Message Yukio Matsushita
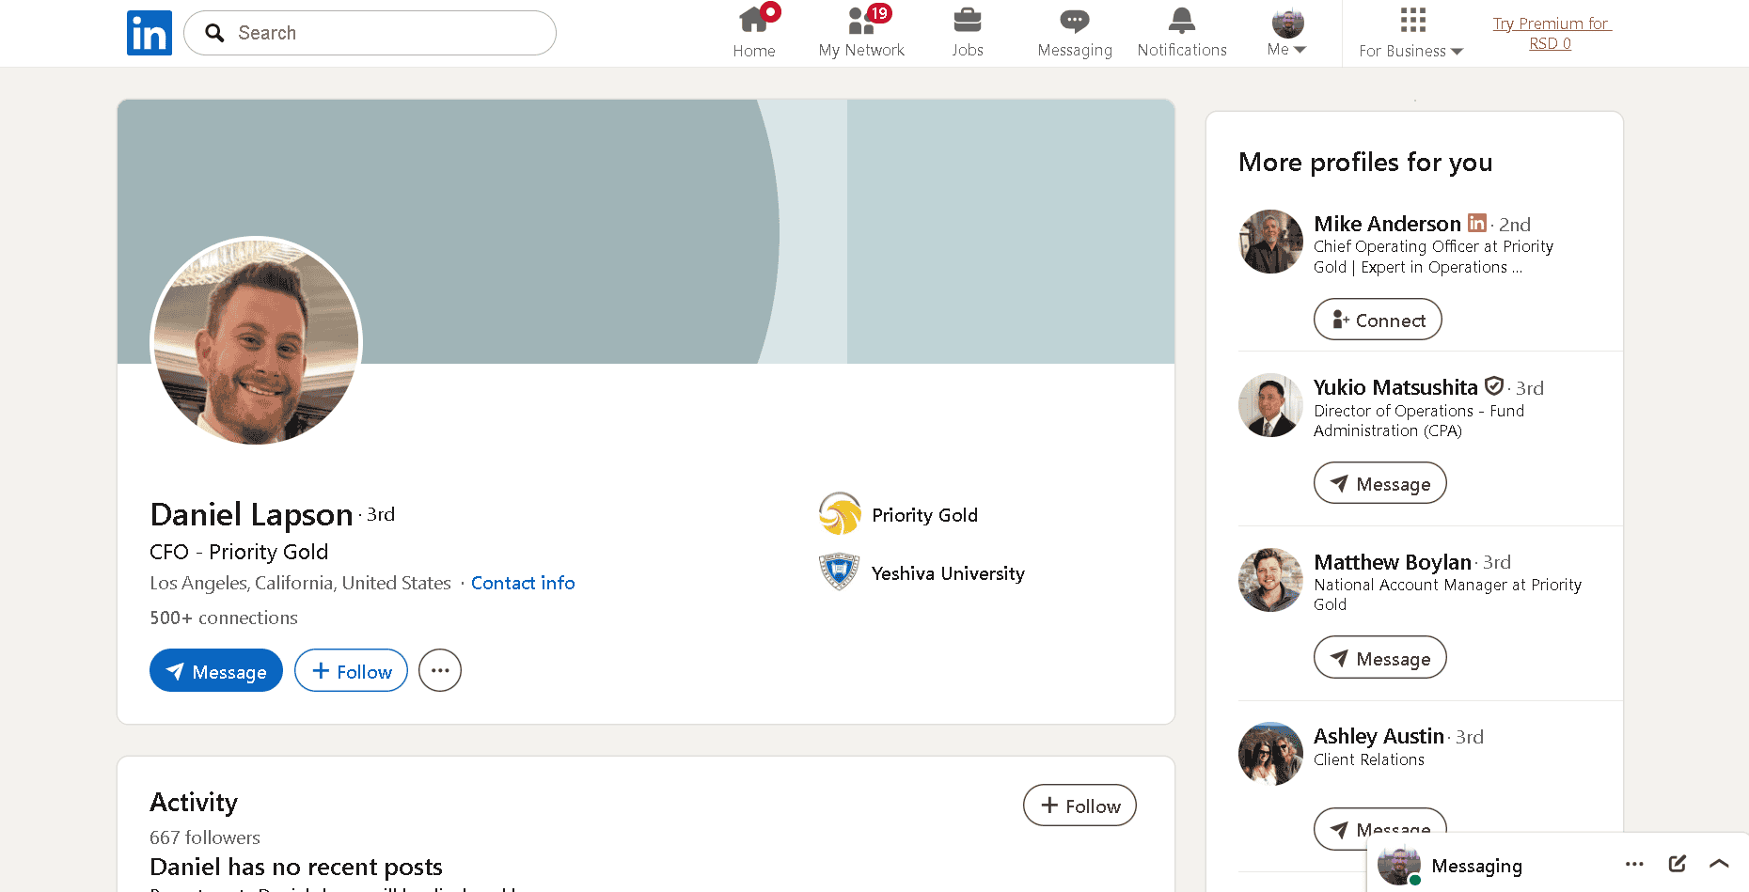Image resolution: width=1749 pixels, height=892 pixels. (x=1380, y=483)
